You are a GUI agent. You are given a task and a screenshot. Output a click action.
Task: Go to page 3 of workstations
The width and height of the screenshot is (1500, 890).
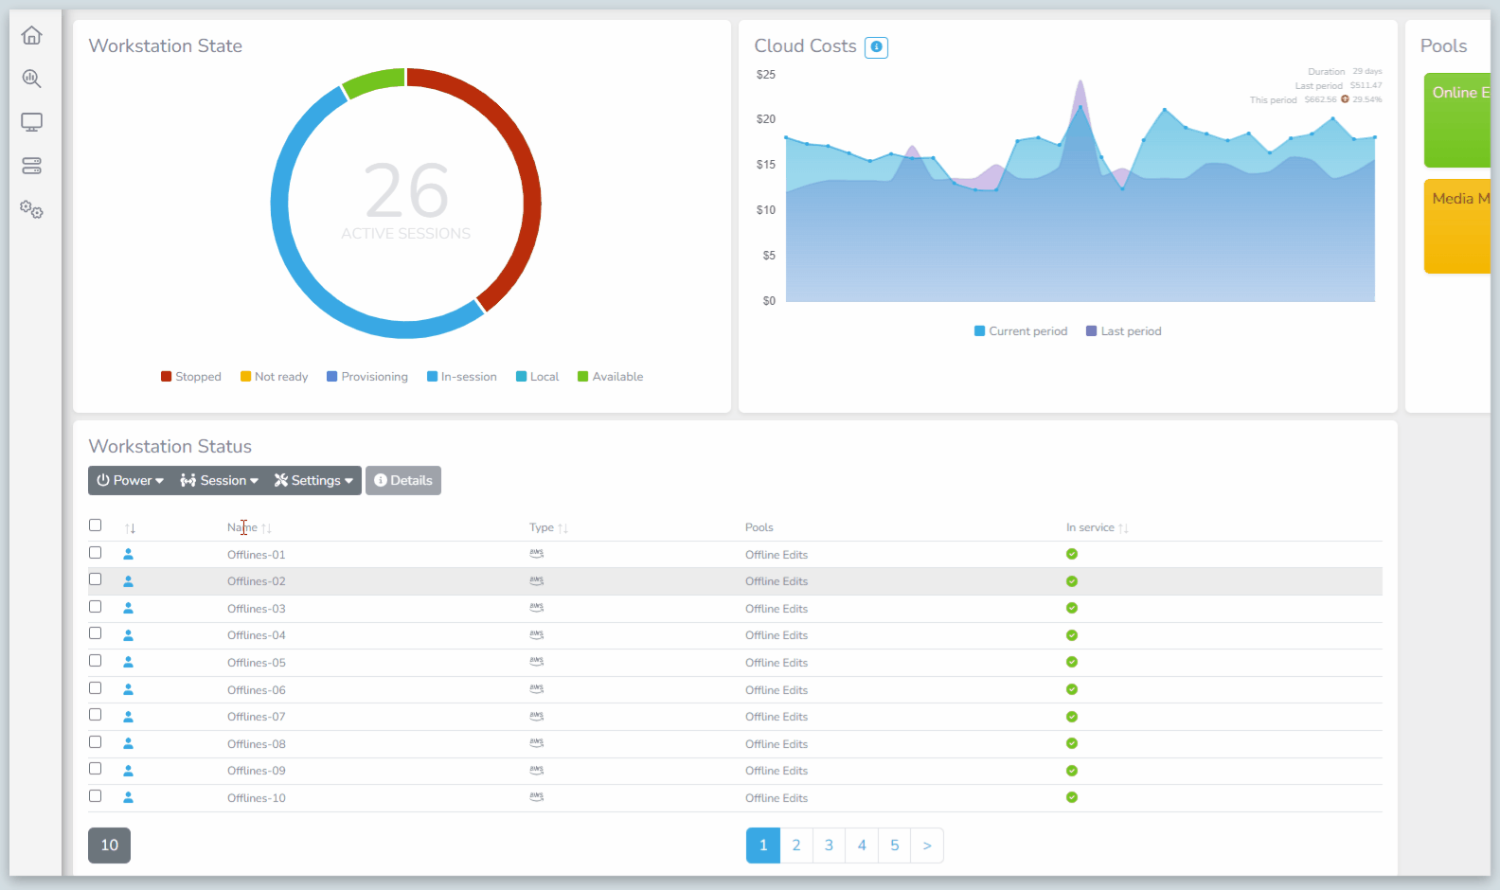pos(829,845)
